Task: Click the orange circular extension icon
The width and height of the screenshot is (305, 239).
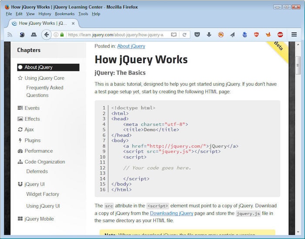Action: pyautogui.click(x=221, y=35)
